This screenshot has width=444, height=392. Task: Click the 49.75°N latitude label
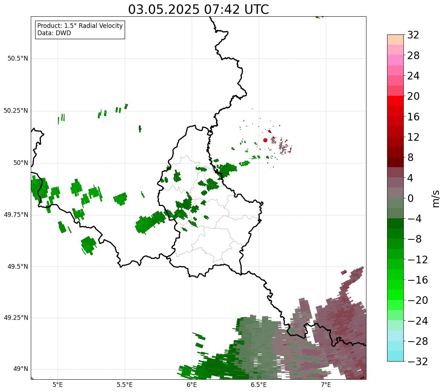16,215
